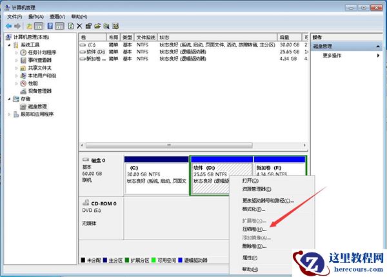Select 存储 tree node

pos(25,99)
